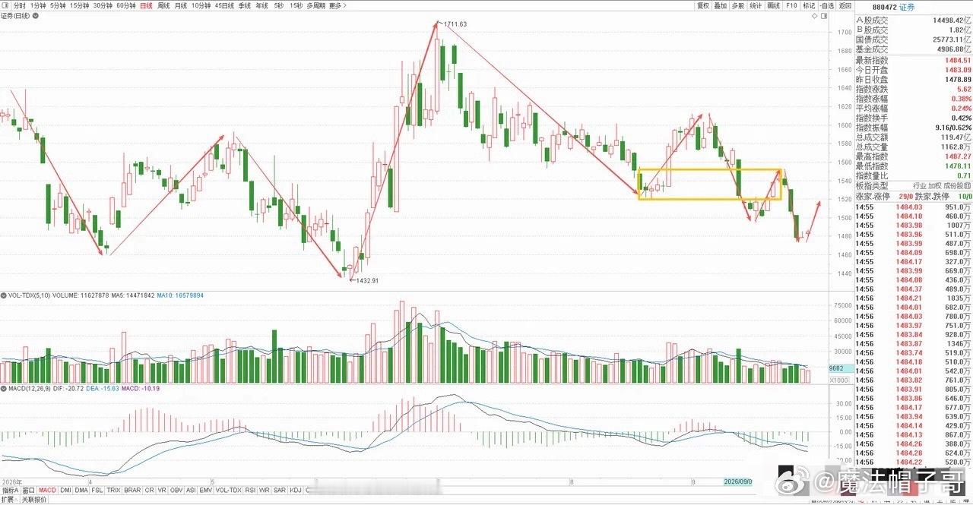This screenshot has height=505, width=973.
Task: Select the 加权 weighting tab
Action: (937, 185)
